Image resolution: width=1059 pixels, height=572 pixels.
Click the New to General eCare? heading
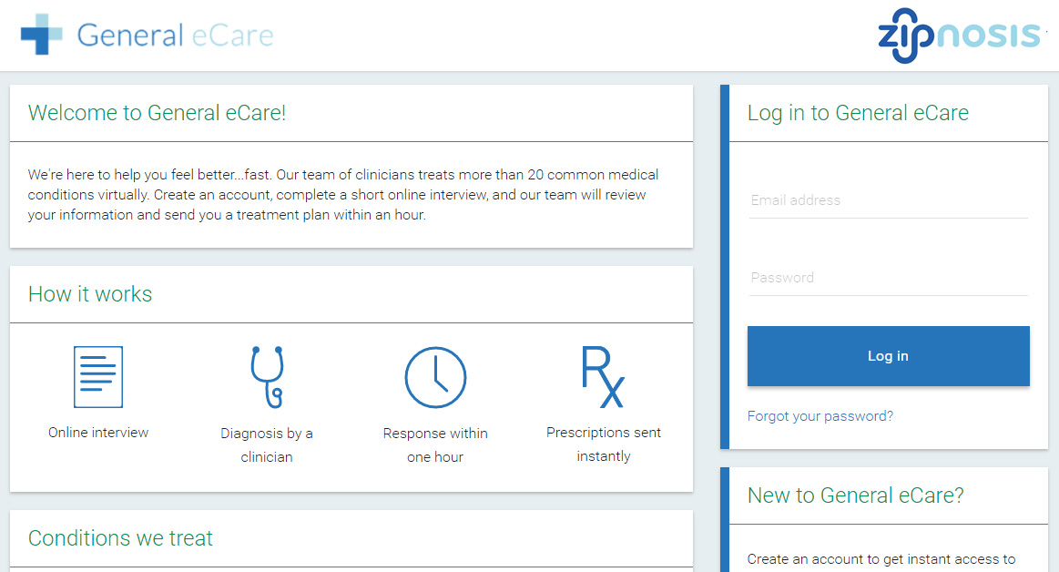click(855, 495)
